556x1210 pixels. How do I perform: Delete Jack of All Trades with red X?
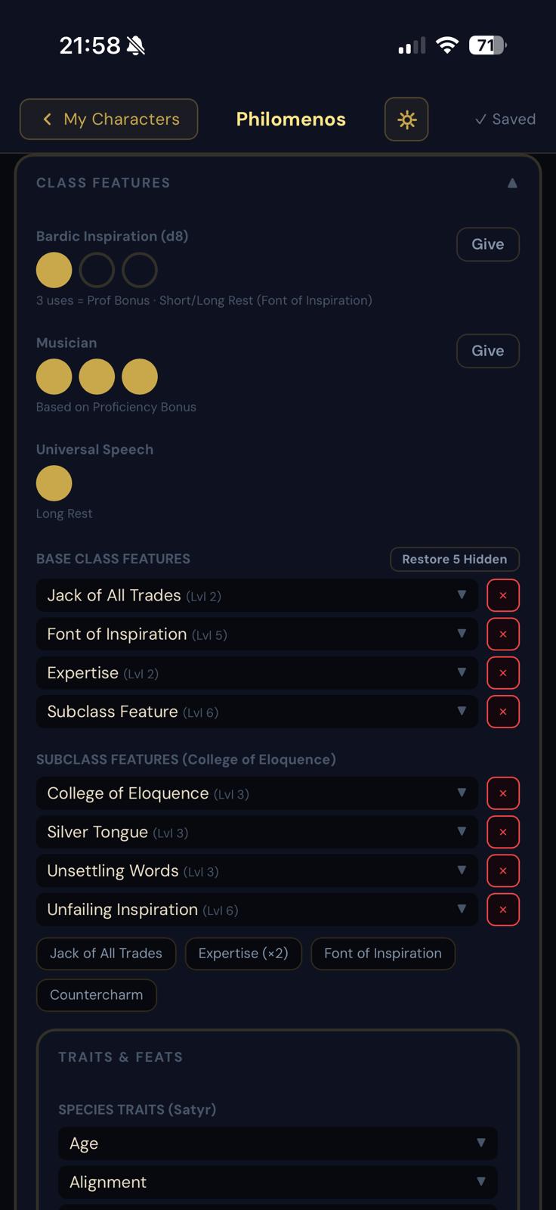coord(502,595)
